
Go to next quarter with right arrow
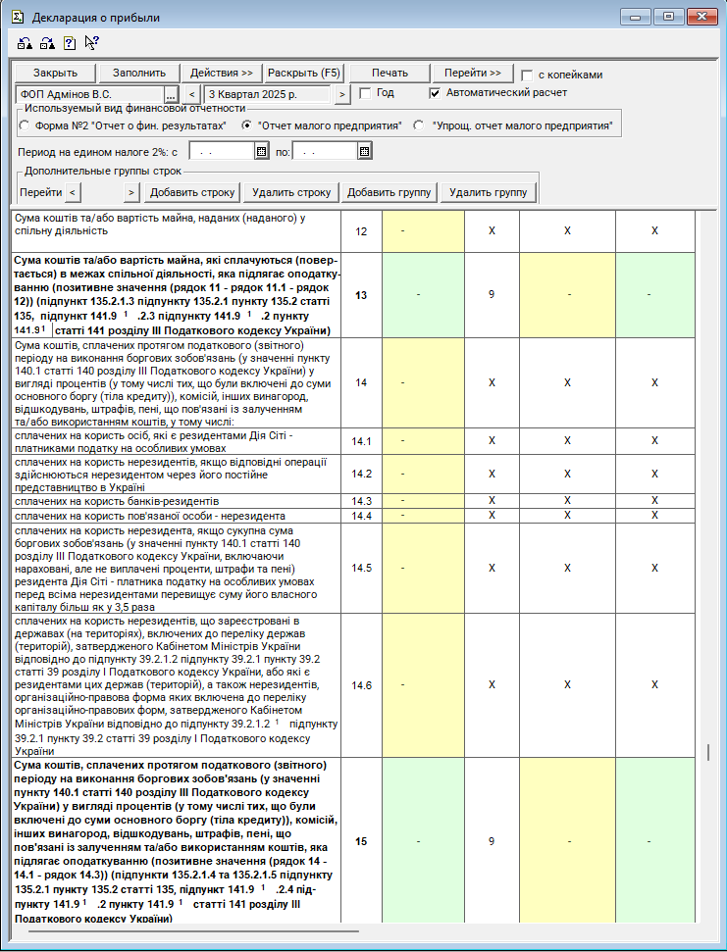tap(341, 94)
